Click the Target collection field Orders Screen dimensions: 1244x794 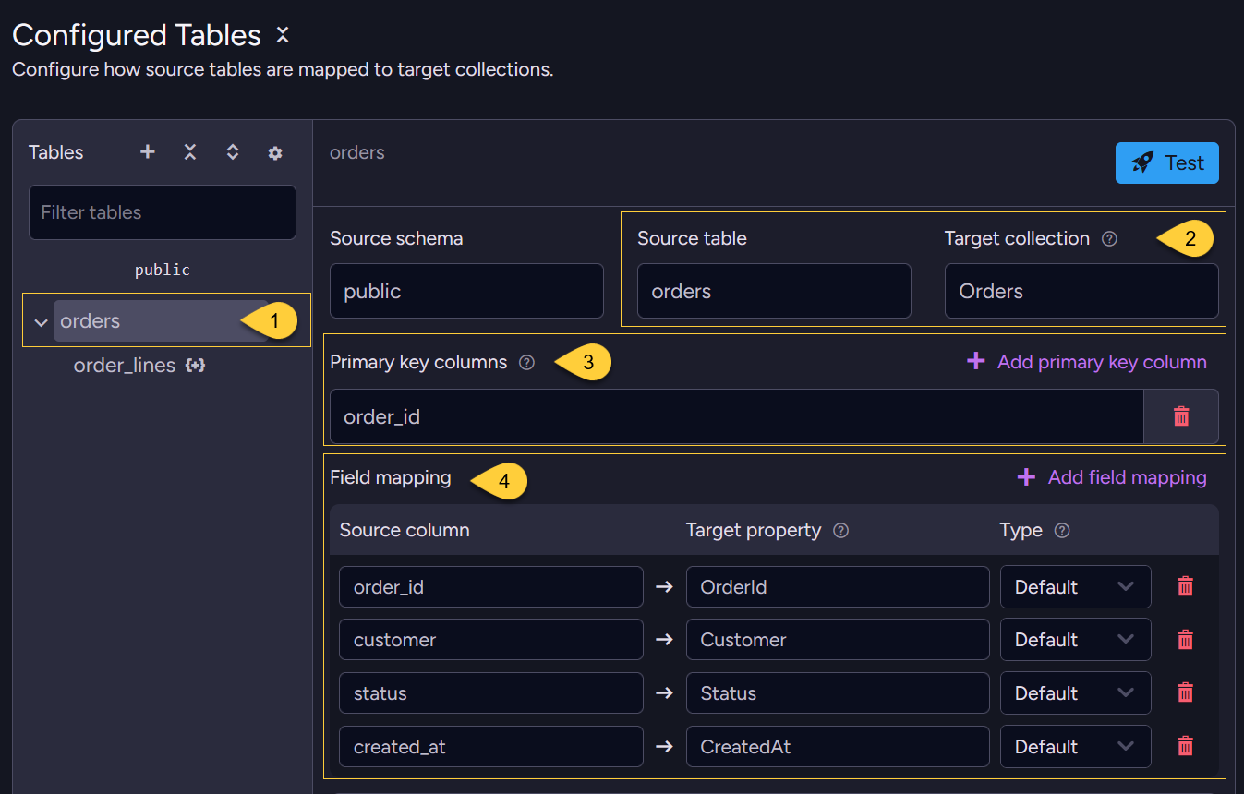(x=1081, y=291)
